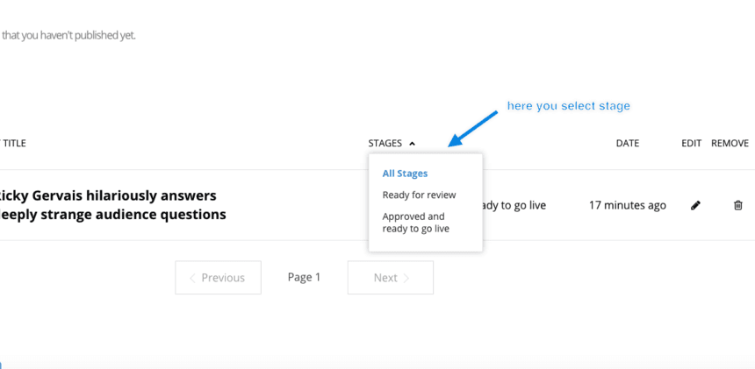Click the 'here you select stage' annotation text

(568, 106)
